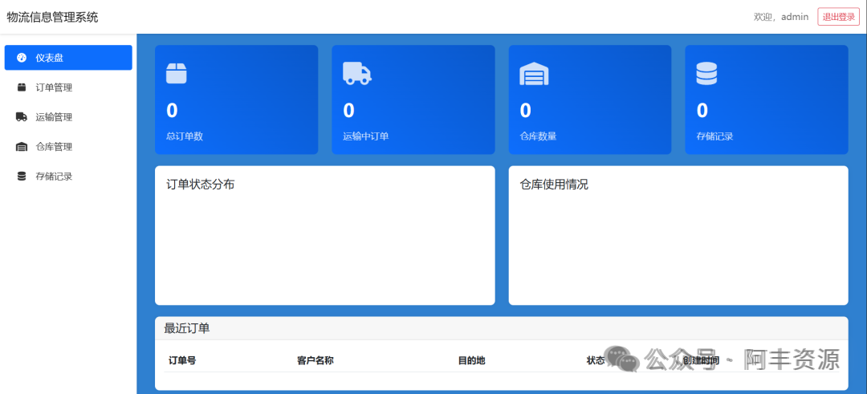Click the 存储记录 card label
Image resolution: width=867 pixels, height=394 pixels.
point(715,136)
